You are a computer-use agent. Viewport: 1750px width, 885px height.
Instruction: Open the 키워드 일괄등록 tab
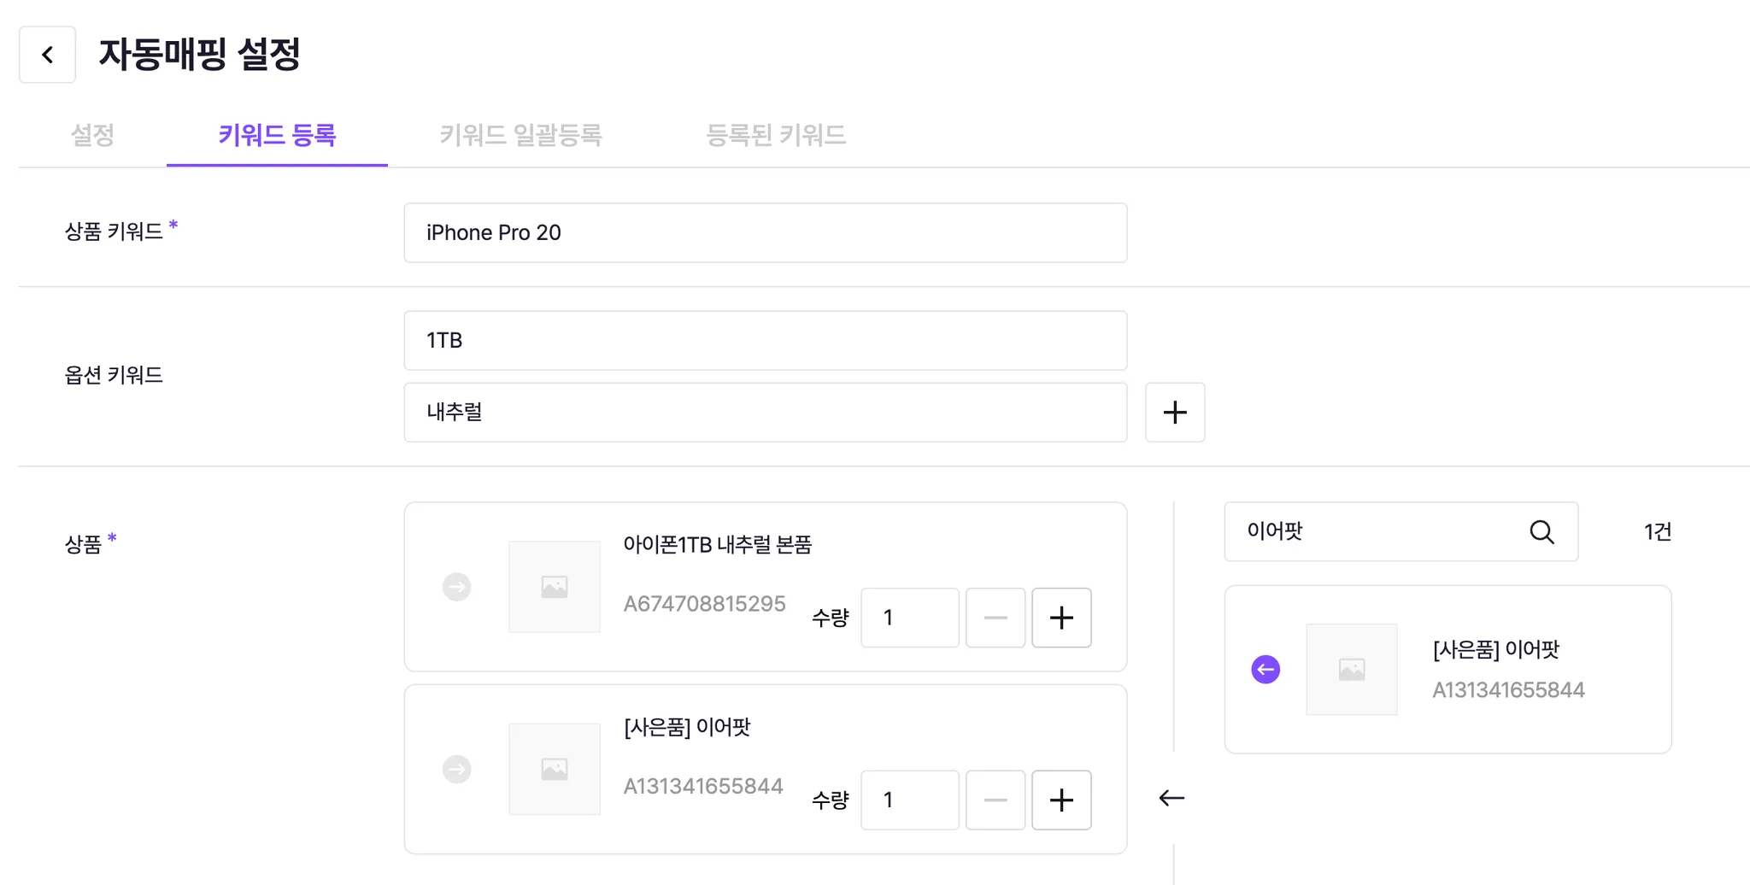[520, 135]
